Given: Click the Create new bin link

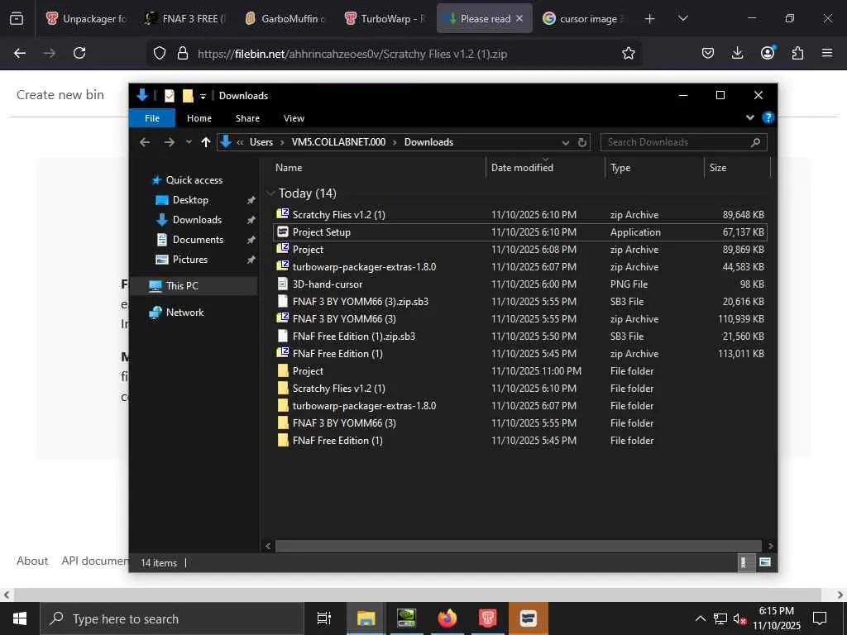Looking at the screenshot, I should tap(60, 94).
